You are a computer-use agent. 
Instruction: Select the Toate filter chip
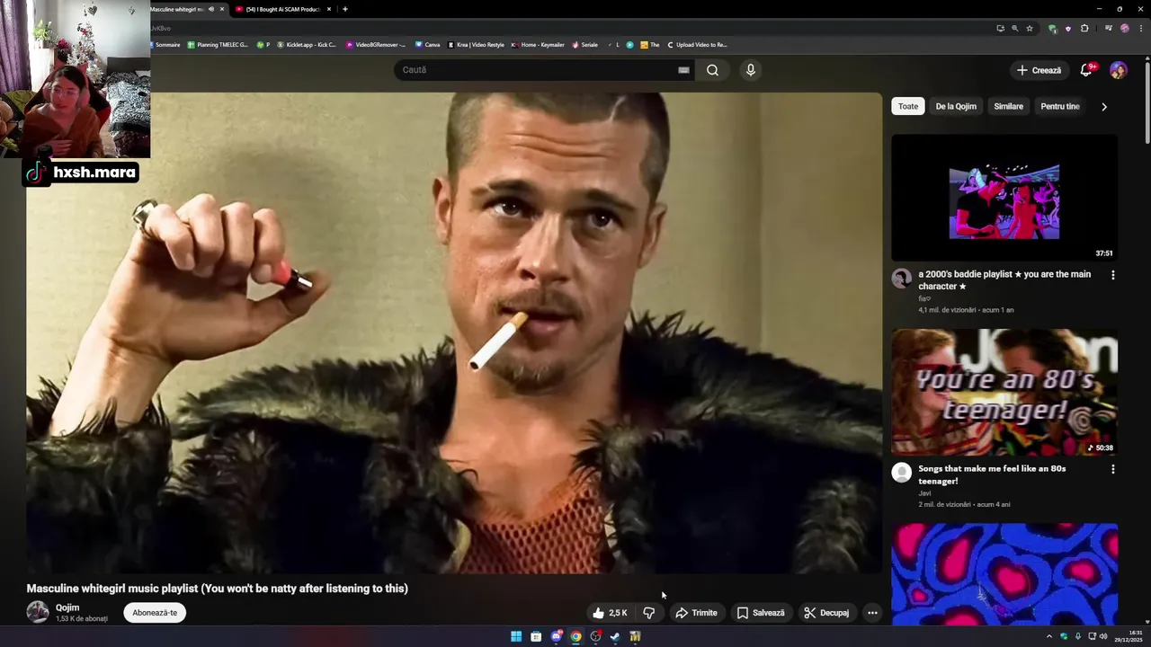(x=908, y=106)
